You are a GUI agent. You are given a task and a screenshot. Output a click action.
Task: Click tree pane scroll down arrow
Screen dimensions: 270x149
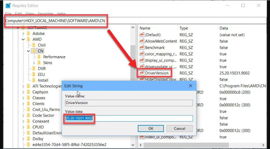133,145
